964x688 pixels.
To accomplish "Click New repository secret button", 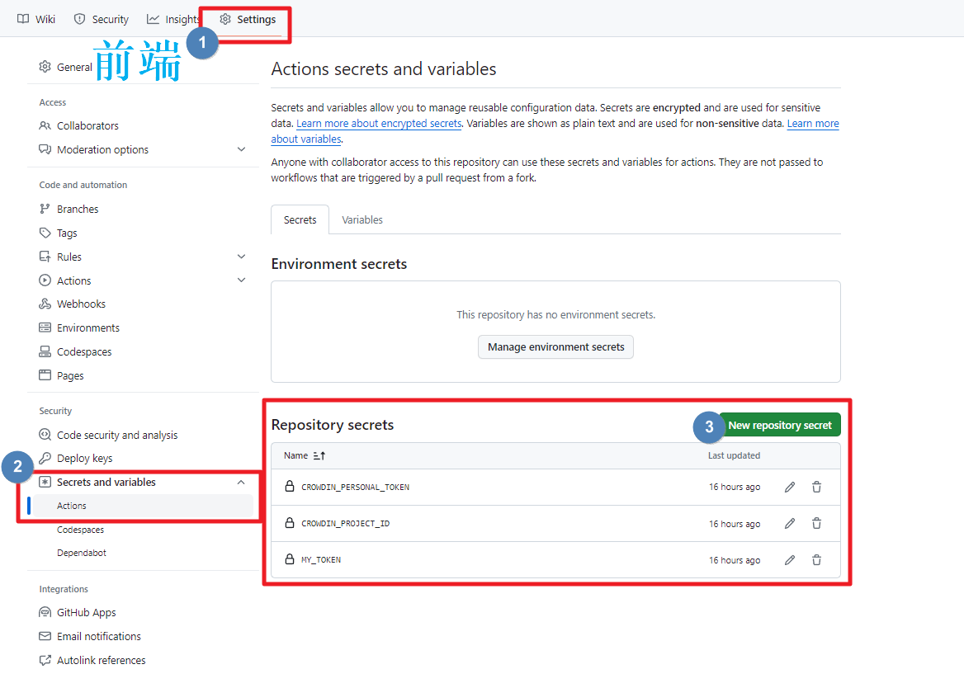I will pyautogui.click(x=779, y=426).
